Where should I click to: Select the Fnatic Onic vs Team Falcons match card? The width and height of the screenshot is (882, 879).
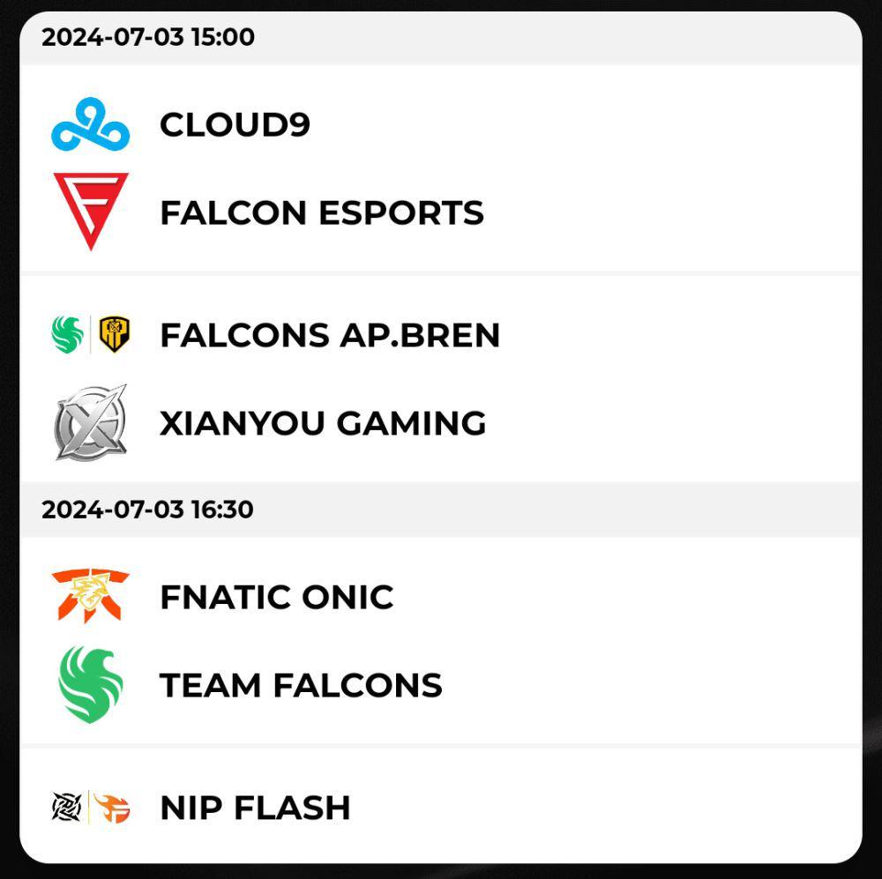pos(440,641)
